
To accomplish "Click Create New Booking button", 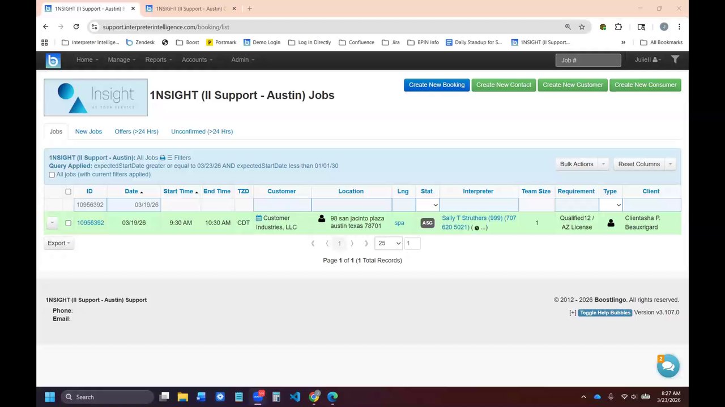I will click(437, 85).
